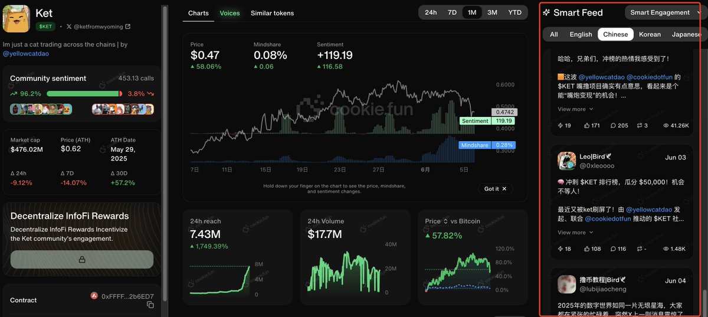Open the @ketfromwyoming X profile link
This screenshot has width=708, height=317.
coord(99,27)
